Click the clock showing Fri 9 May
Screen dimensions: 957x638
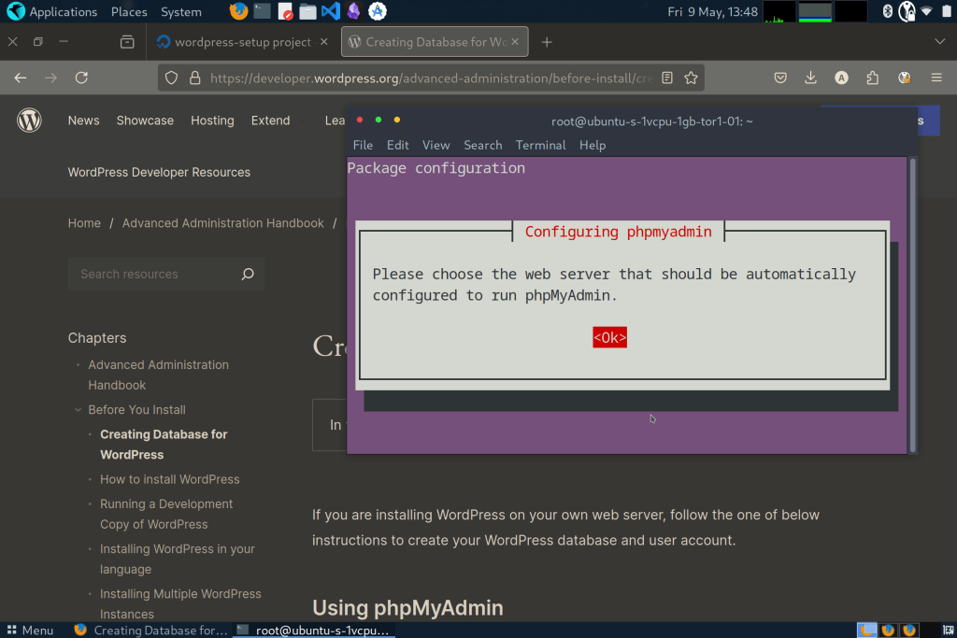[712, 11]
